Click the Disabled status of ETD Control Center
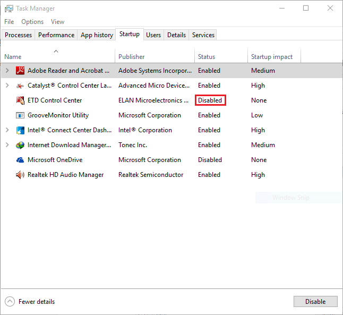The width and height of the screenshot is (343, 315). (x=210, y=100)
